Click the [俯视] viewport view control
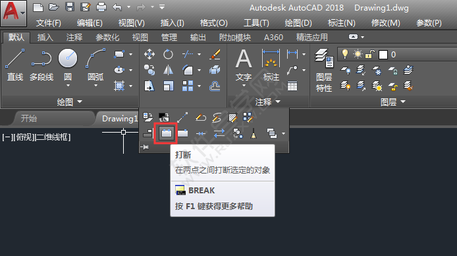Viewport: 457px width, 256px height. pos(23,137)
